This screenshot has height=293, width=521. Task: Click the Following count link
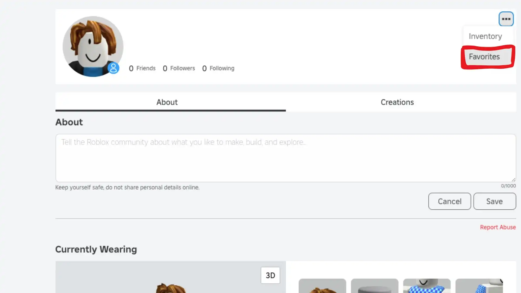pos(218,68)
